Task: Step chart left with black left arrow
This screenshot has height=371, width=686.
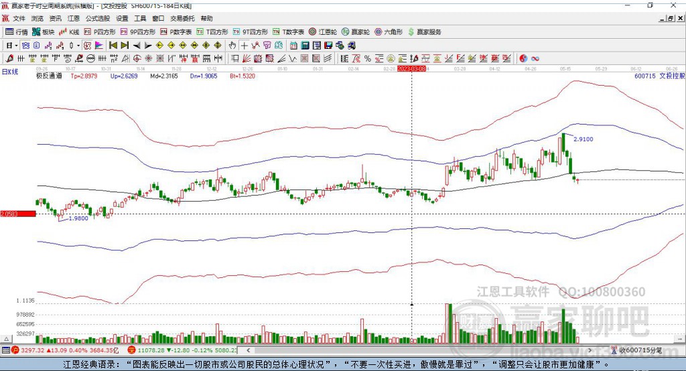Action: (x=137, y=46)
